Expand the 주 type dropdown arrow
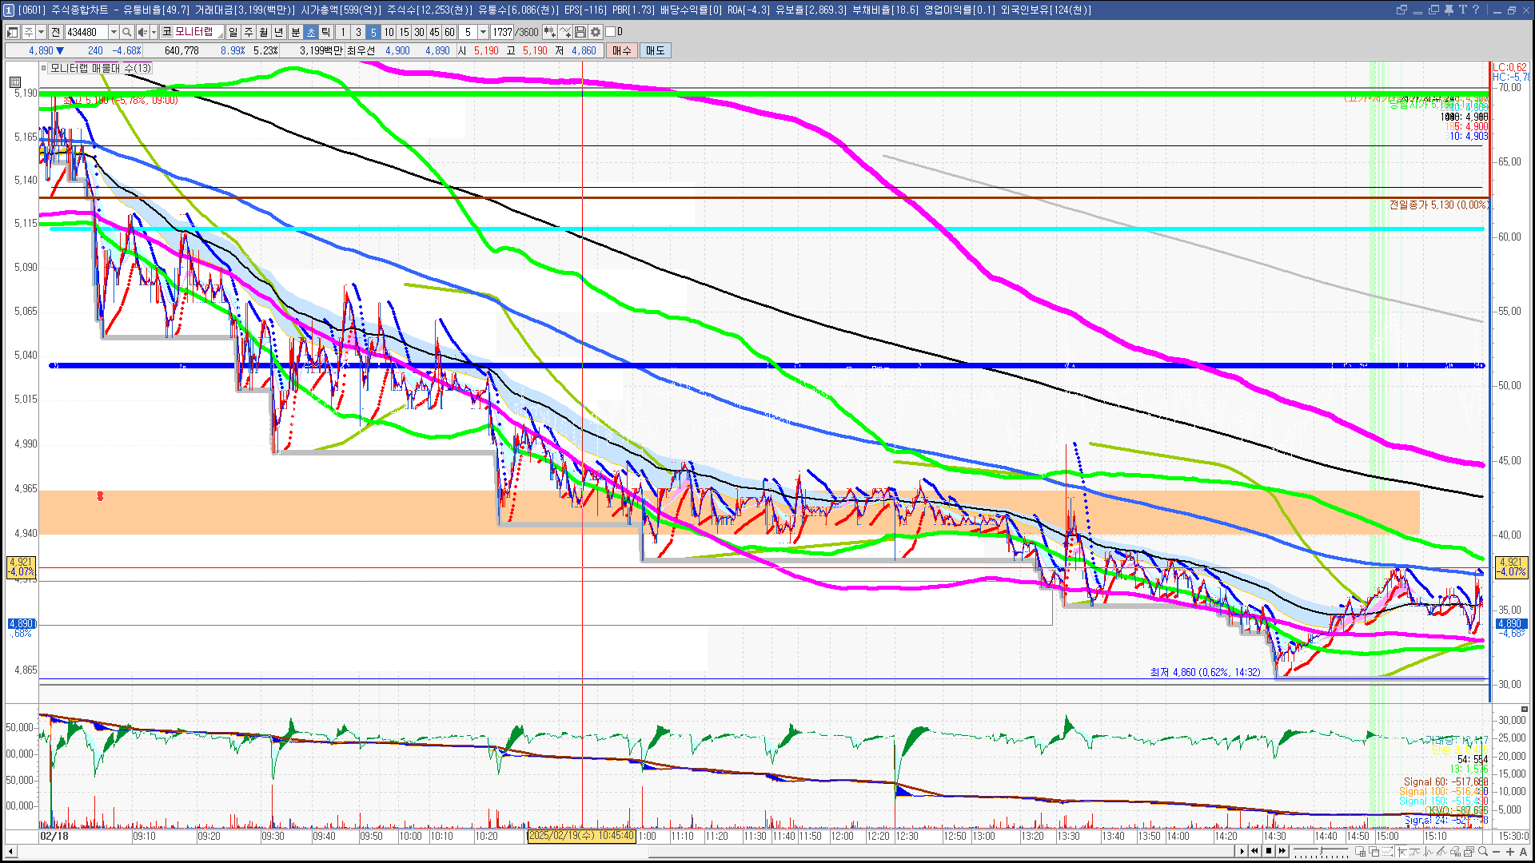 click(x=41, y=32)
